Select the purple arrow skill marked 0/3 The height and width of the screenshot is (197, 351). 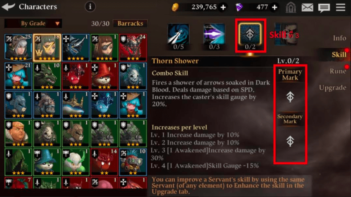214,37
